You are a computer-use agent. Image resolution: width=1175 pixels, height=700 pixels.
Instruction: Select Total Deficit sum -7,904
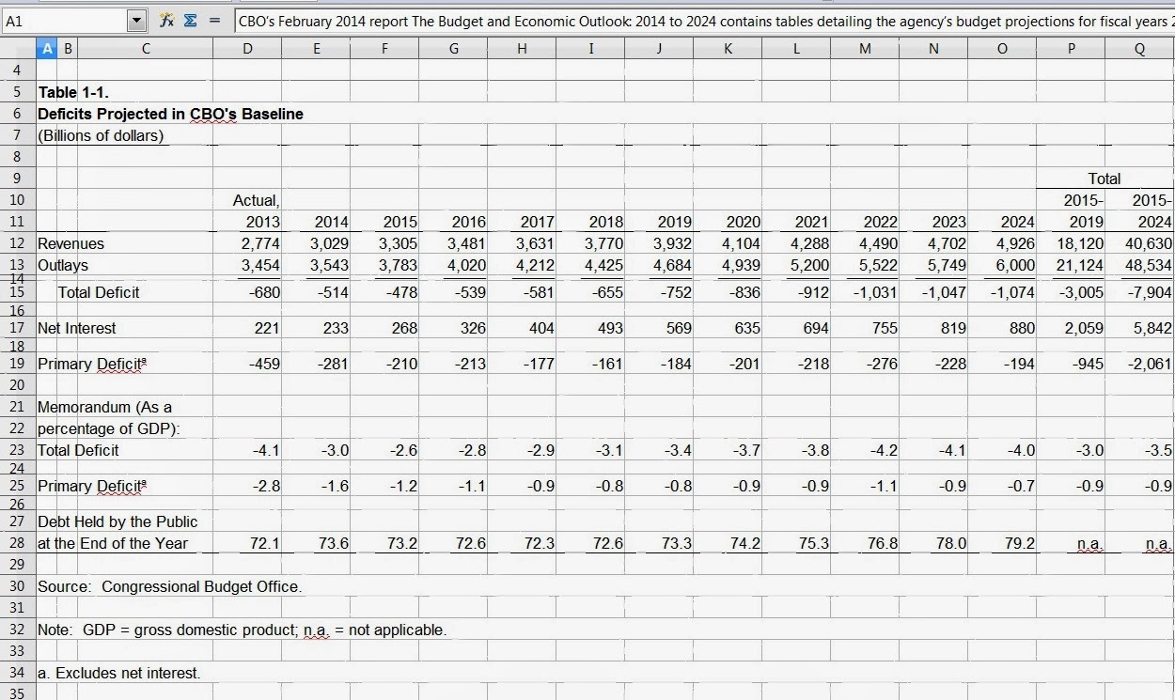point(1151,292)
